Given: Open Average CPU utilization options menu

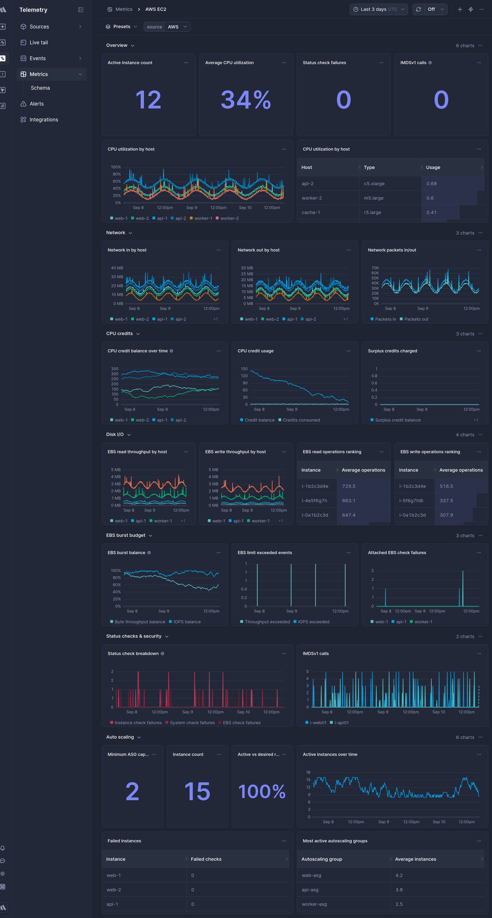Looking at the screenshot, I should [284, 63].
